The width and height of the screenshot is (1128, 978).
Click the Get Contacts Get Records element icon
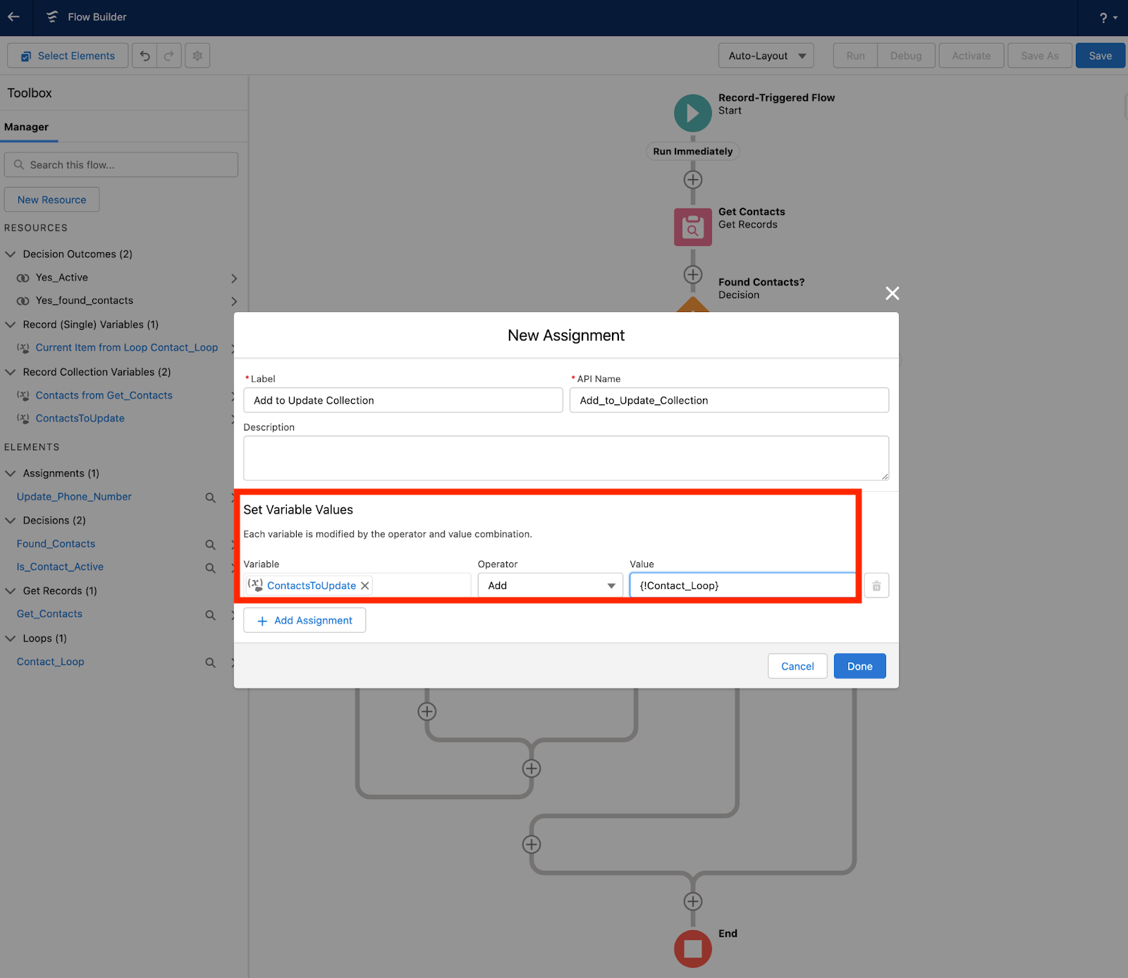coord(692,227)
